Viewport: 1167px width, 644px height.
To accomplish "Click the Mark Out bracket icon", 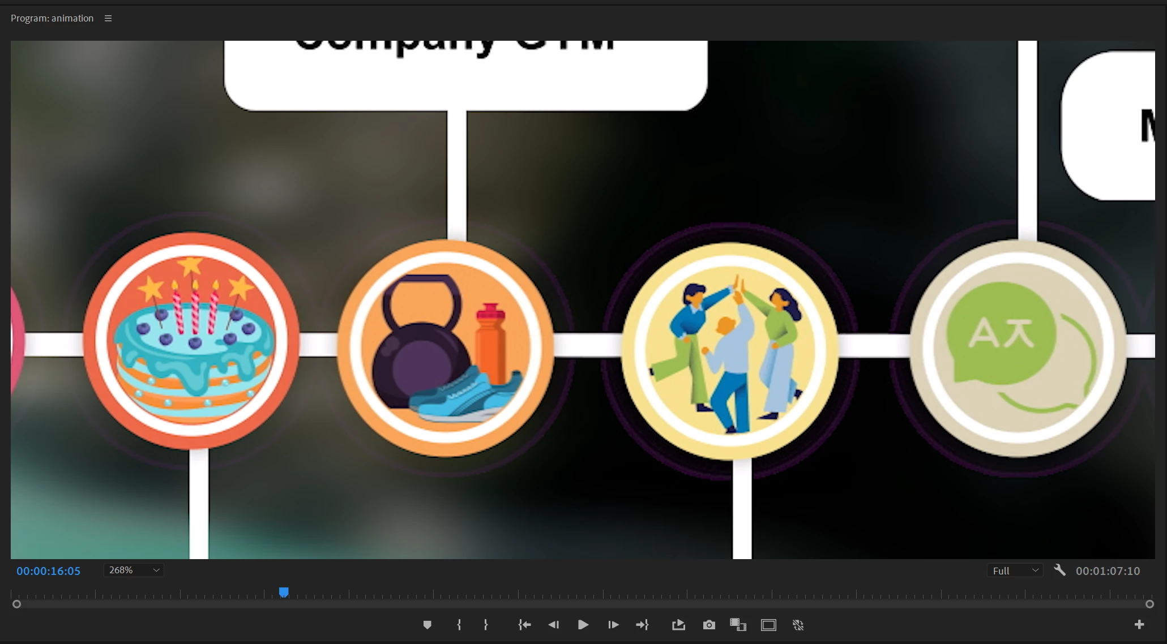I will tap(486, 625).
